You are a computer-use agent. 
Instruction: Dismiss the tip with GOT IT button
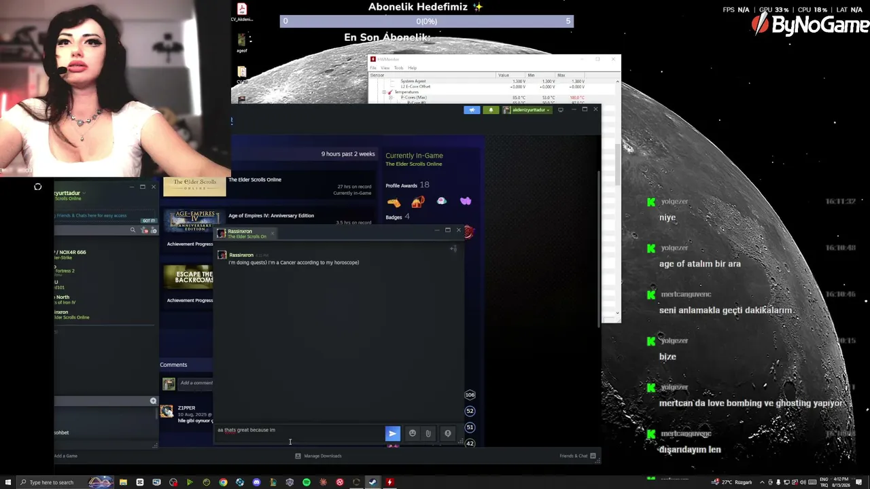pyautogui.click(x=149, y=221)
